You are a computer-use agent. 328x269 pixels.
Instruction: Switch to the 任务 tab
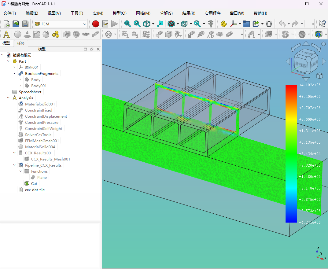(21, 43)
